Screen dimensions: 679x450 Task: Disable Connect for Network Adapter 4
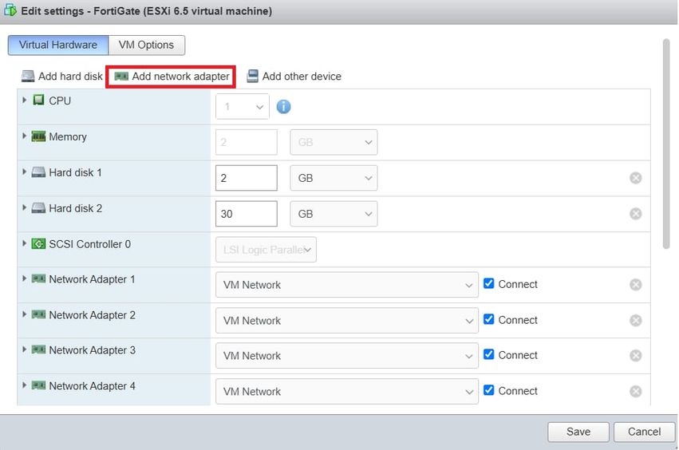tap(489, 391)
